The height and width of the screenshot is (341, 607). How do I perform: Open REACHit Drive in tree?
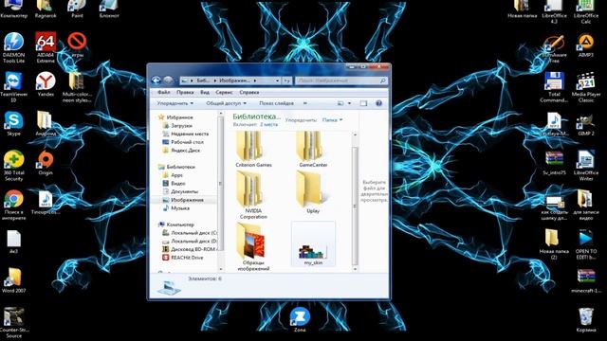187,258
